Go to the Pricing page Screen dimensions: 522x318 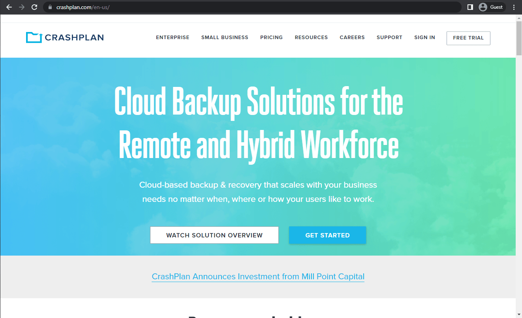click(x=271, y=38)
